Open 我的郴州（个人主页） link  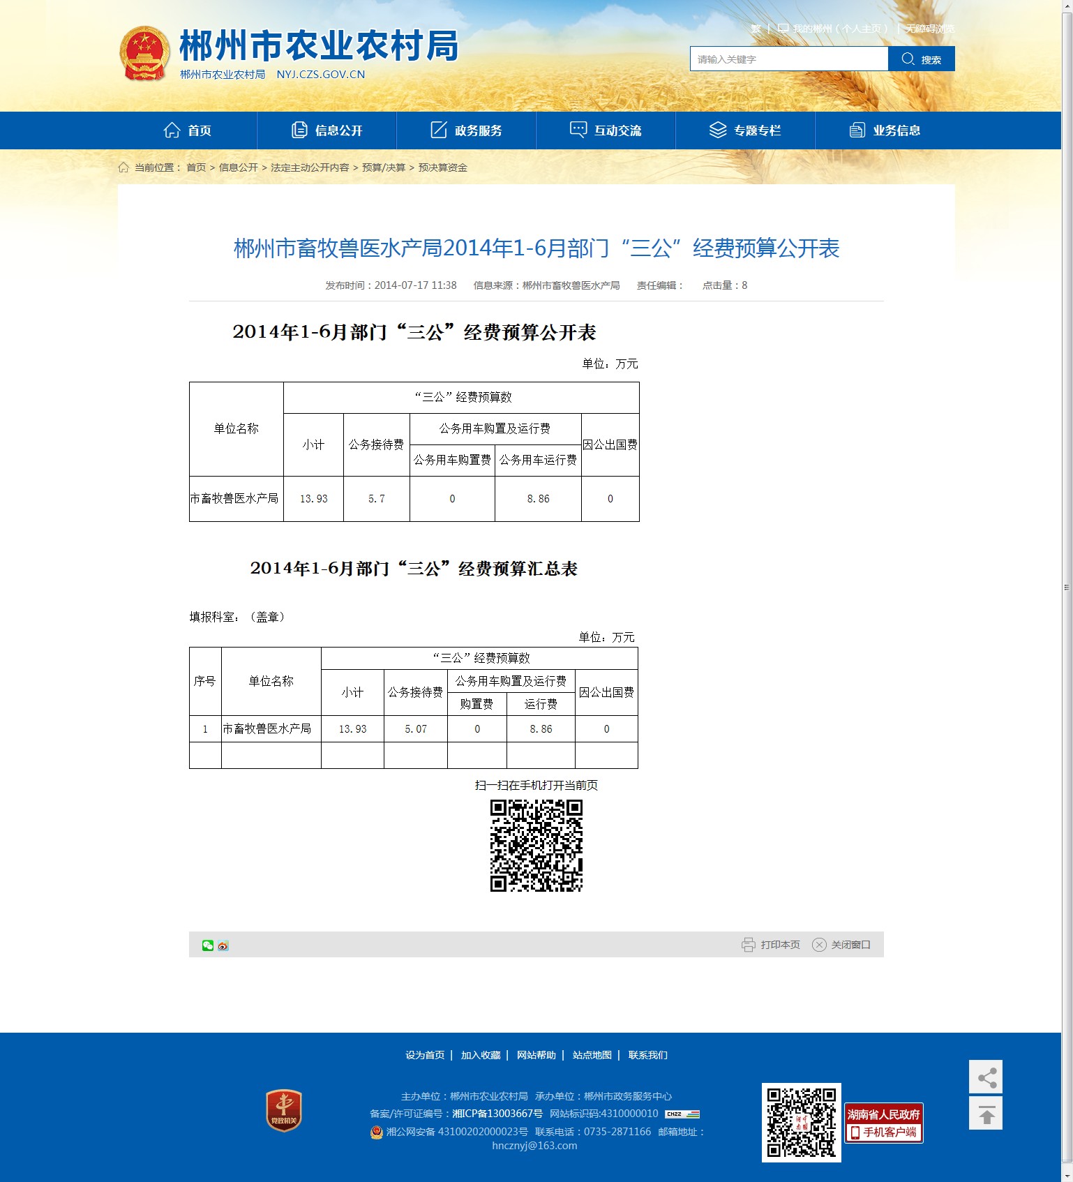click(841, 29)
